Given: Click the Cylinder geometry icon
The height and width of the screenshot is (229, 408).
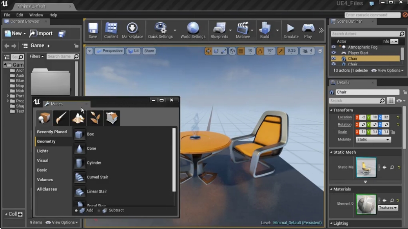Looking at the screenshot, I should click(80, 163).
